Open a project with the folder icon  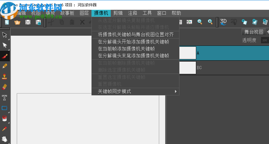17,22
